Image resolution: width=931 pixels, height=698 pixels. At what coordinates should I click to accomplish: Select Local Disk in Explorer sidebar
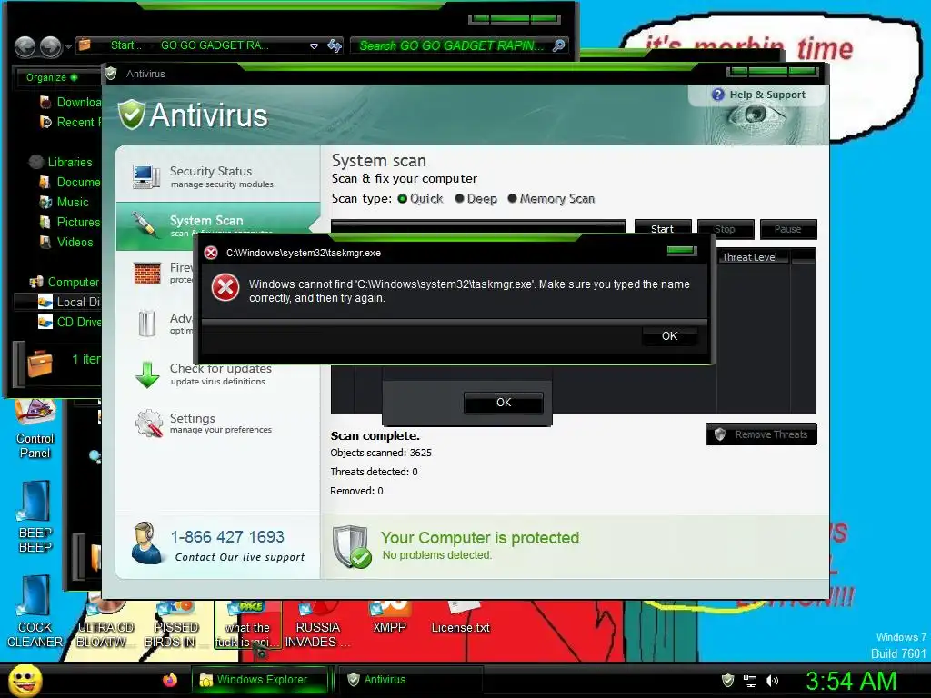tap(70, 302)
